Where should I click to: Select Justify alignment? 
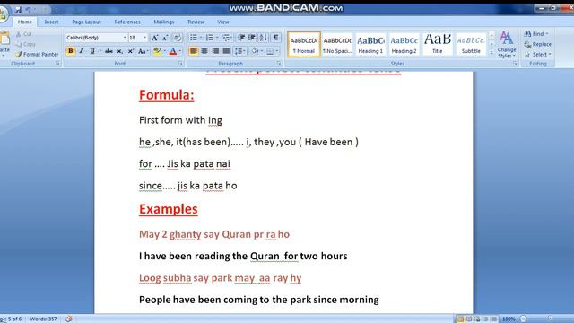226,51
